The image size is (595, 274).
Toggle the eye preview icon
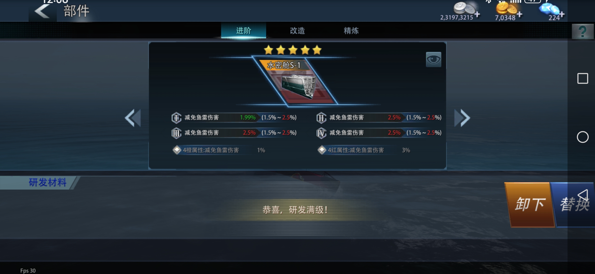click(x=434, y=60)
